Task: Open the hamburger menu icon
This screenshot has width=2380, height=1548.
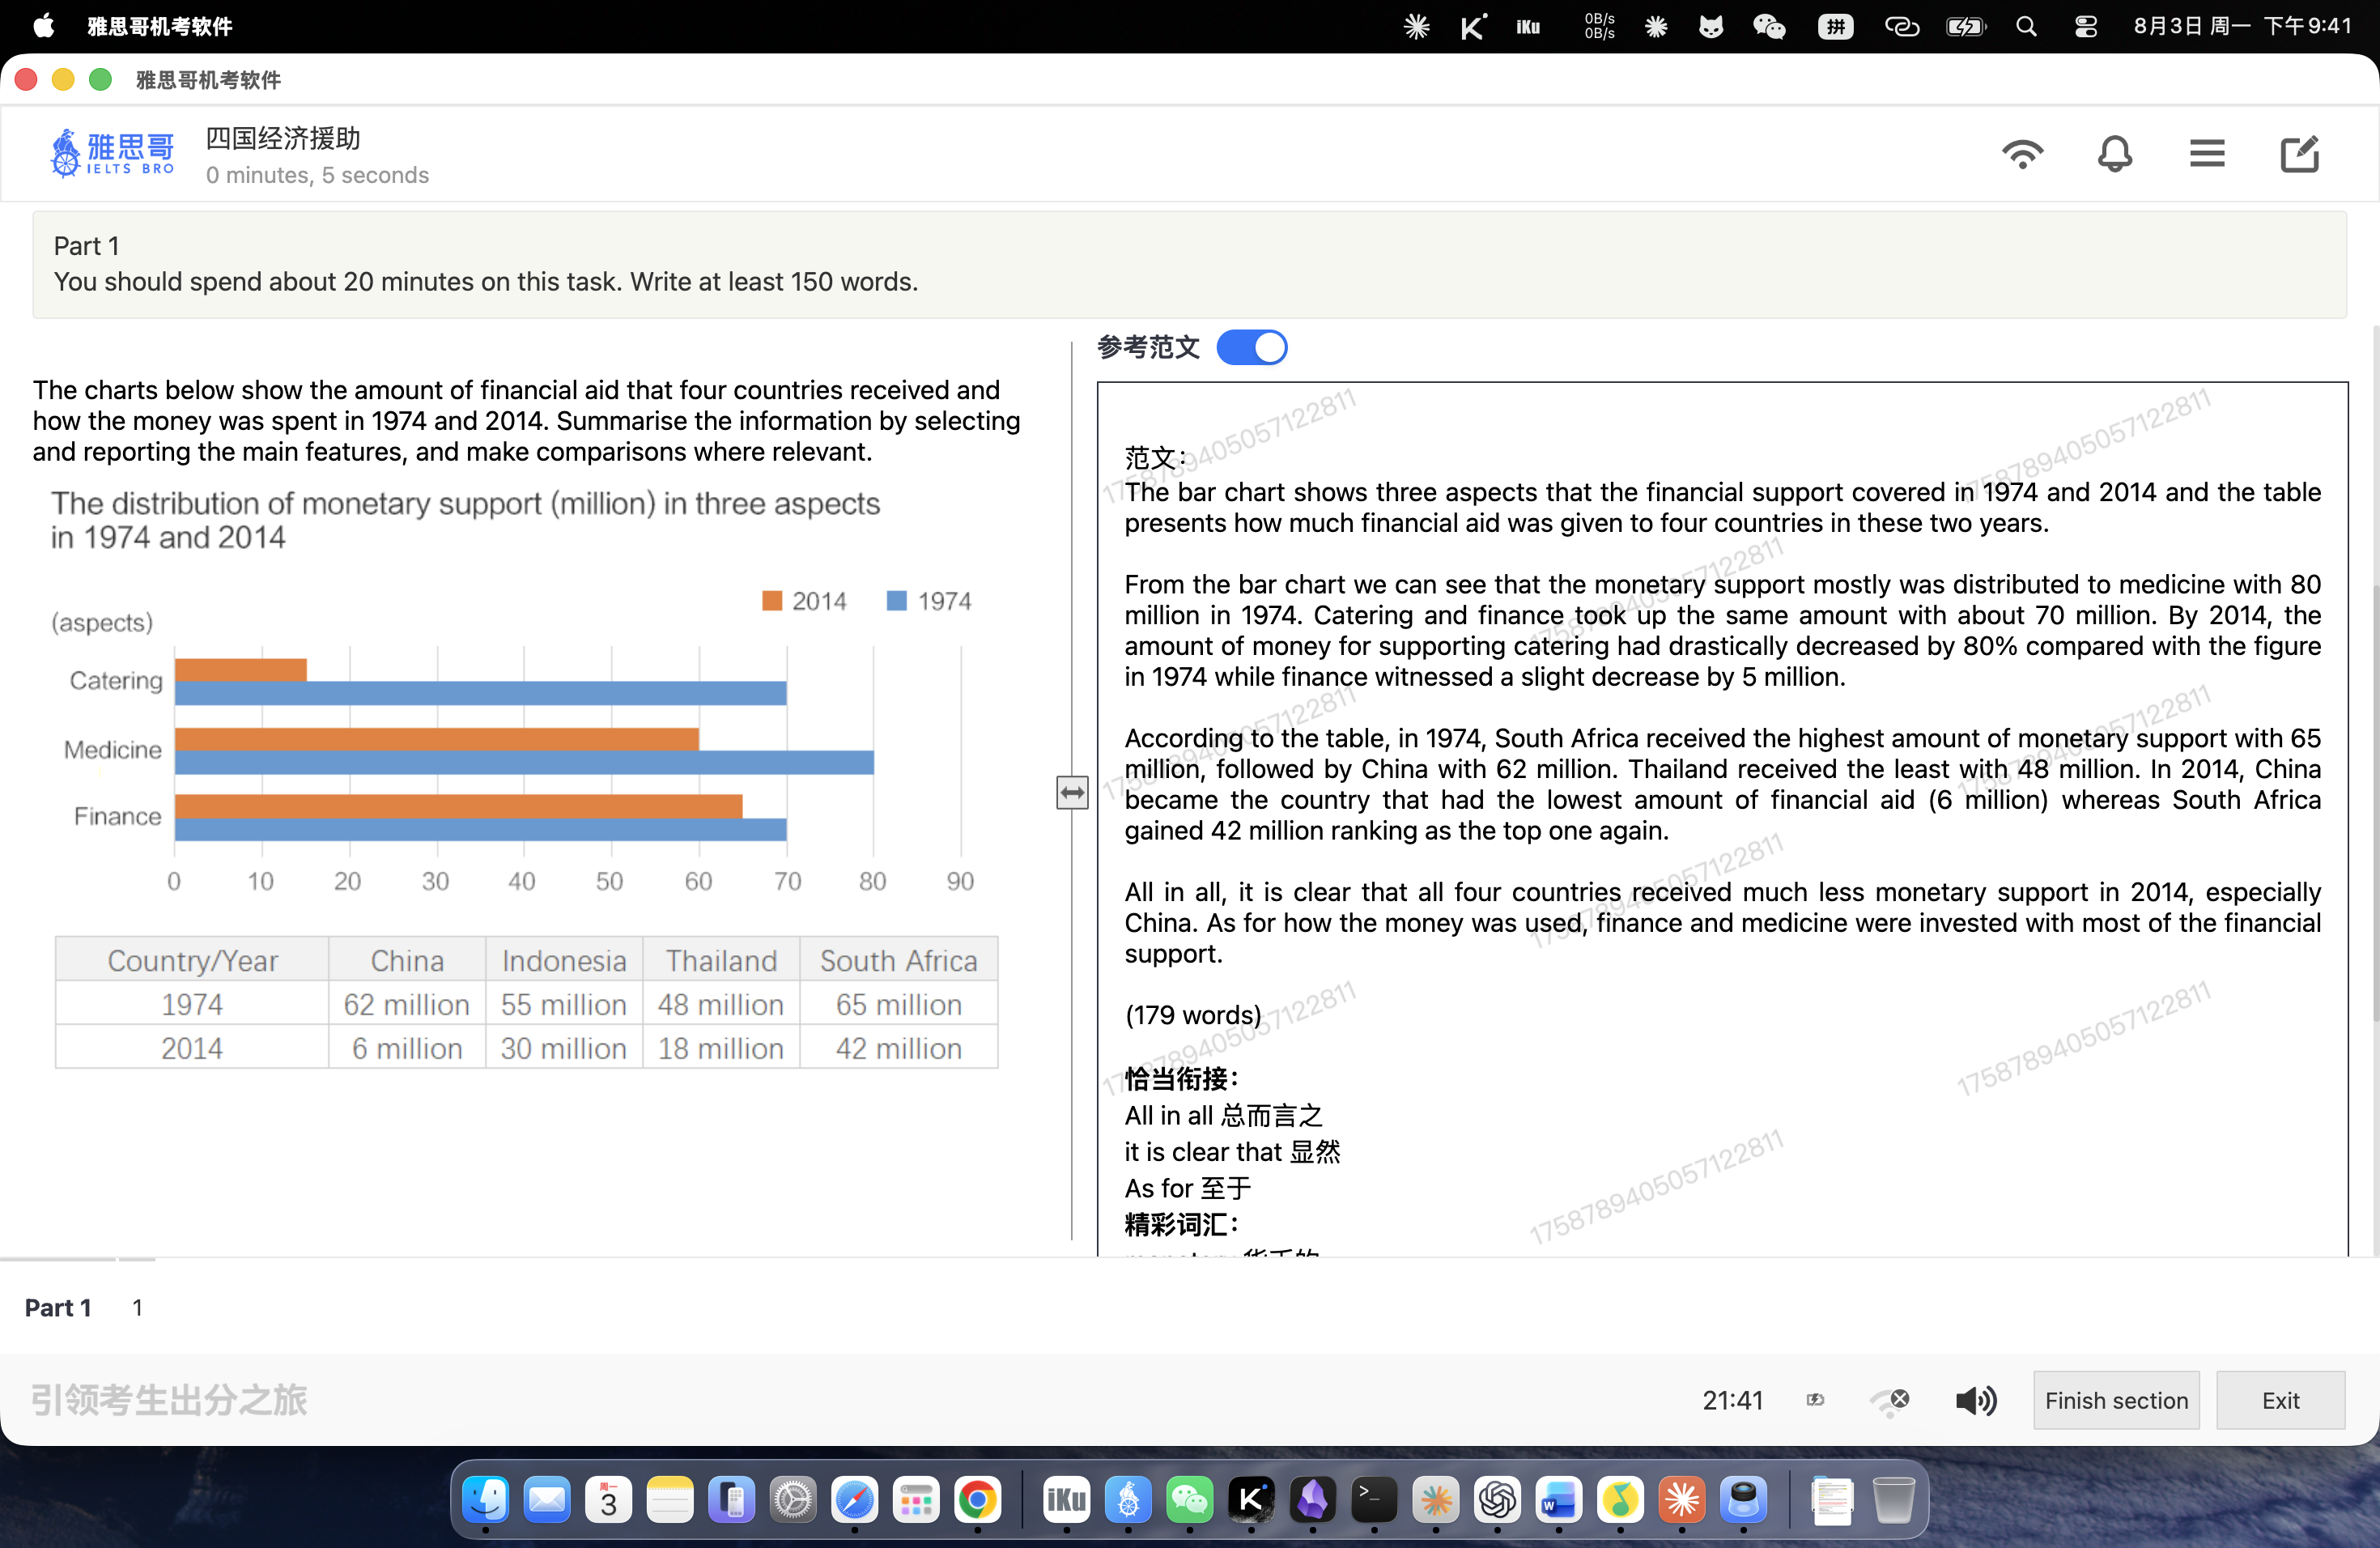Action: (2206, 154)
